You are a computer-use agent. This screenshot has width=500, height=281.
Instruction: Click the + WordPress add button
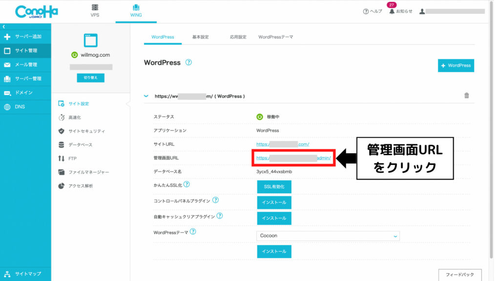pos(456,66)
